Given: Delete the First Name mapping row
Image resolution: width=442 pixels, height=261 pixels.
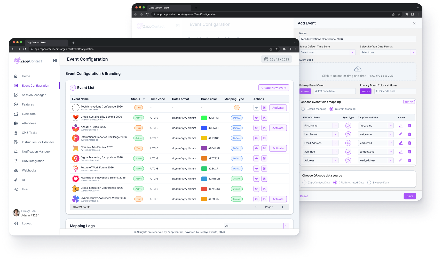Looking at the screenshot, I should pos(409,126).
